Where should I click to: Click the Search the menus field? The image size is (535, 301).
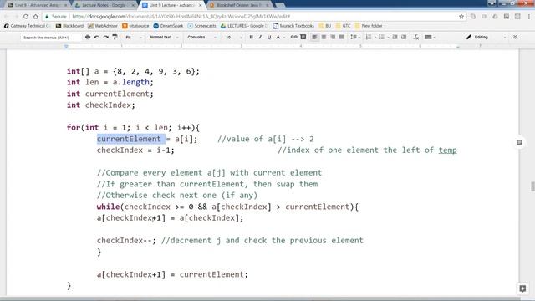coord(51,37)
